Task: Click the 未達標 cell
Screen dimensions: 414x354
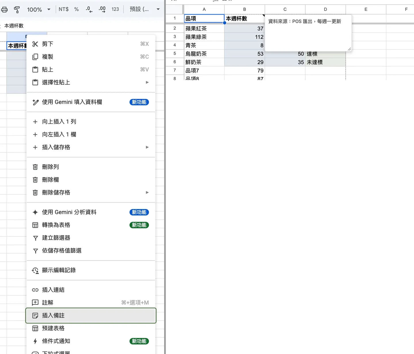Action: tap(325, 62)
